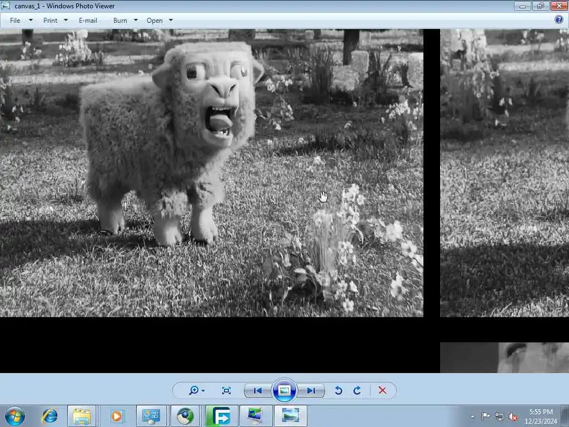Close the Photo Viewer window
Image resolution: width=569 pixels, height=427 pixels.
pyautogui.click(x=559, y=6)
